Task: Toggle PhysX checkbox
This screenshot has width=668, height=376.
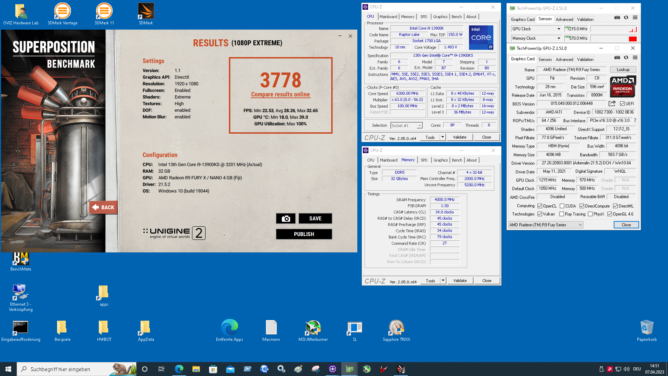Action: click(590, 214)
